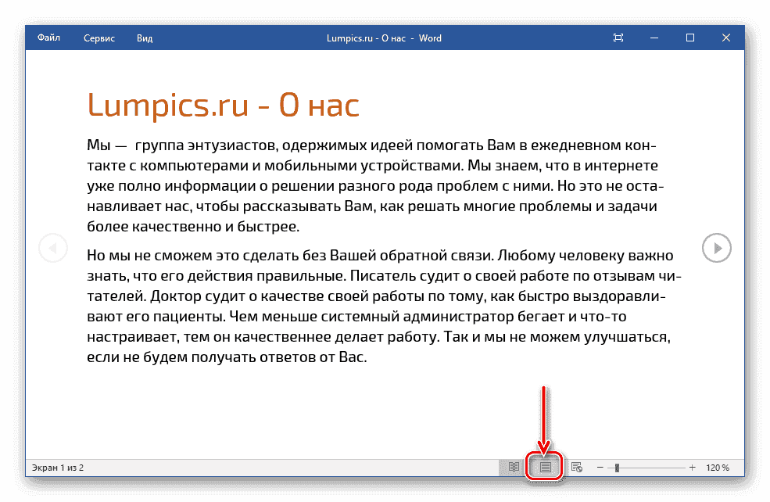This screenshot has width=770, height=502.
Task: Switch to Read Mode view icon
Action: coord(512,466)
